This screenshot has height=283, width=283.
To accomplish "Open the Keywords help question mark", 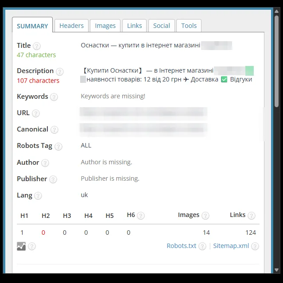I will 54,97.
